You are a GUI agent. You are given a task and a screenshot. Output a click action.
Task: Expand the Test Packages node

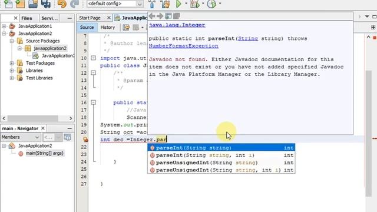pyautogui.click(x=12, y=63)
